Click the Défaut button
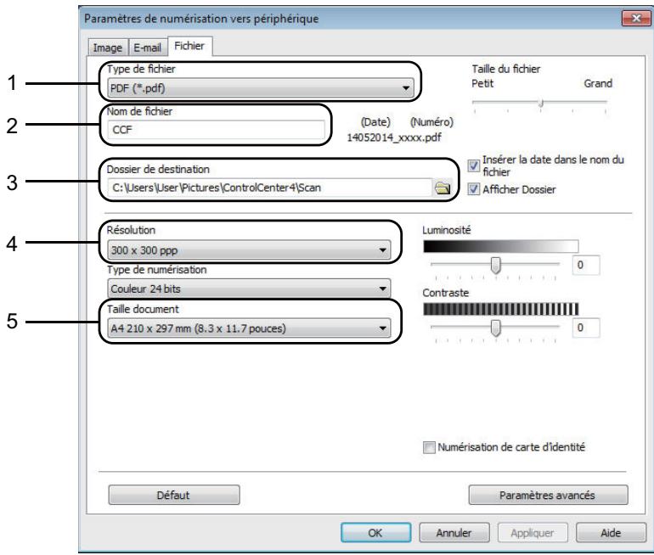The image size is (654, 555). [x=174, y=495]
